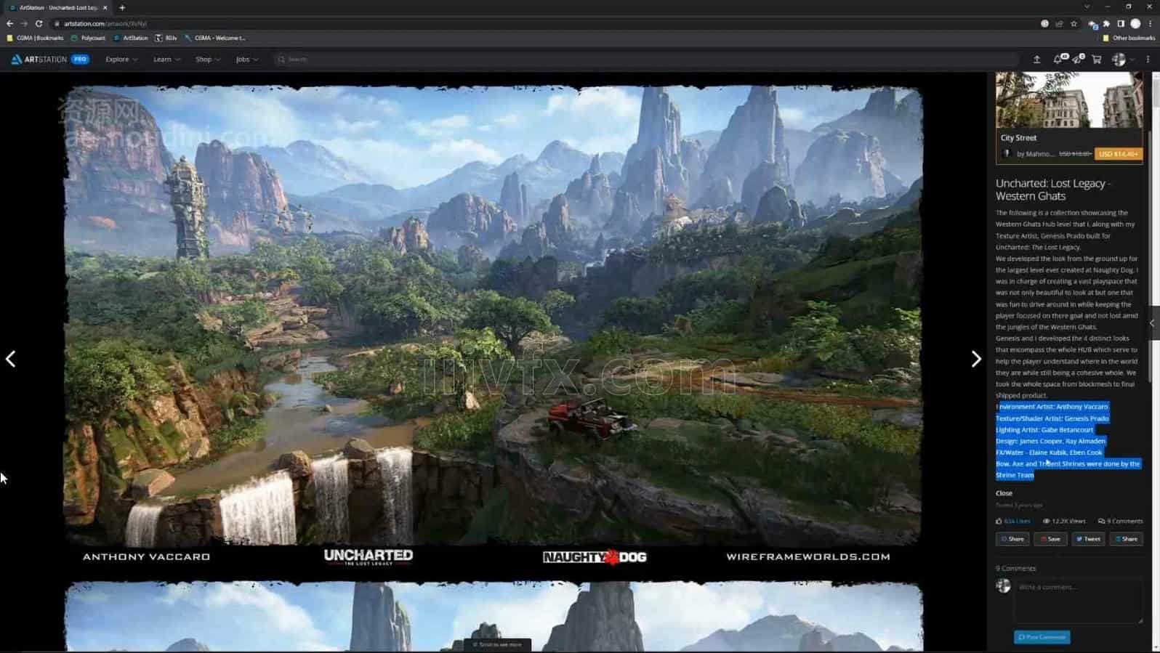Image resolution: width=1160 pixels, height=653 pixels.
Task: Expand the Explore menu
Action: coord(121,60)
